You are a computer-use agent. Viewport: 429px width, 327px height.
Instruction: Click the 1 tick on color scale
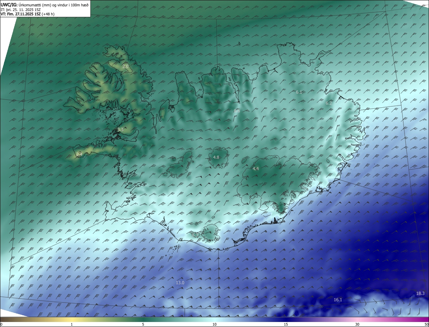coord(72,324)
